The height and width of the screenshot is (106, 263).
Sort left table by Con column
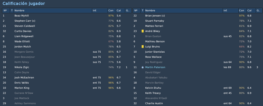112,11
